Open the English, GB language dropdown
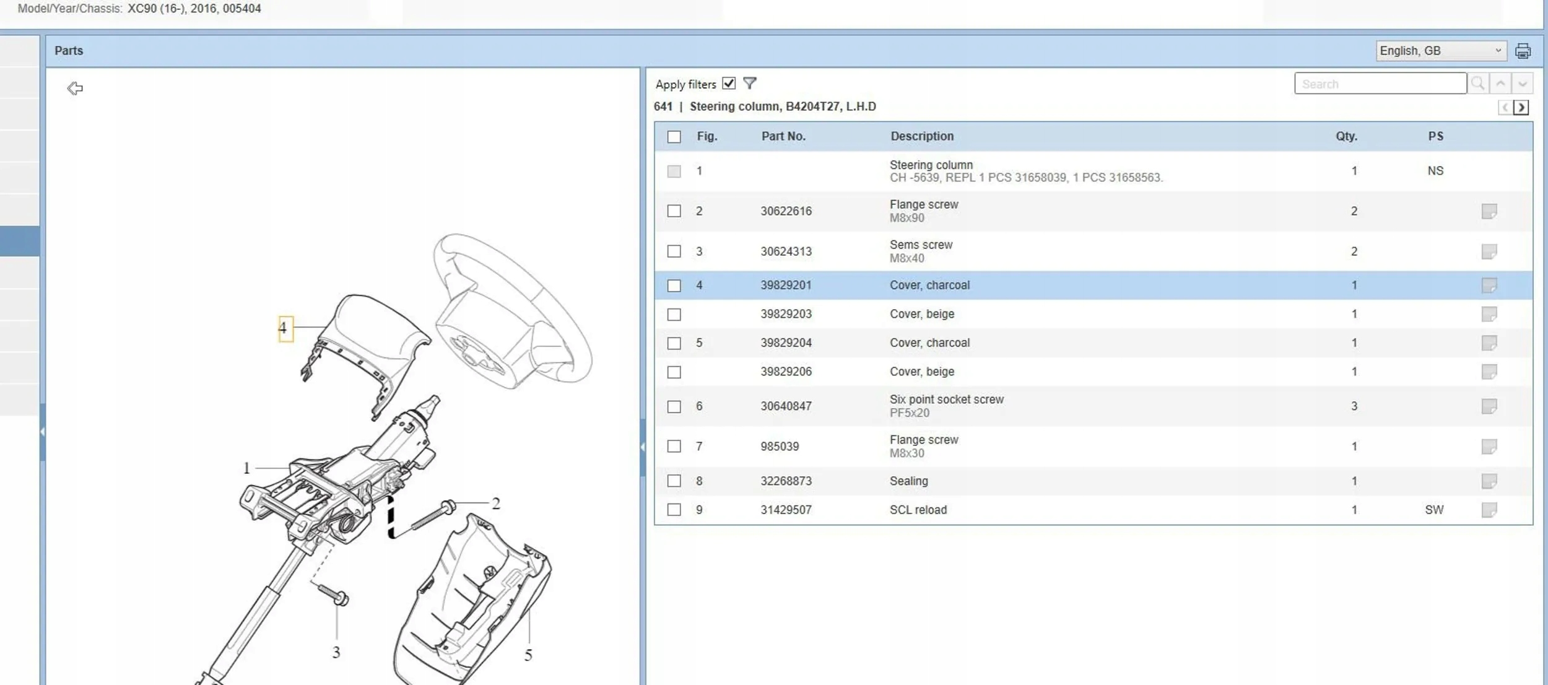Viewport: 1548px width, 685px height. 1440,51
